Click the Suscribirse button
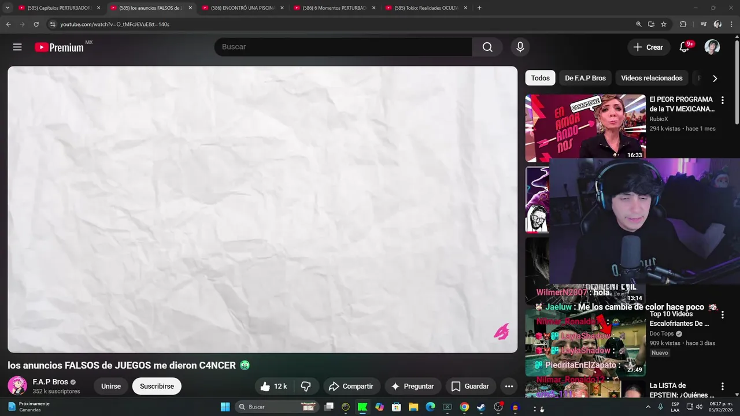 pyautogui.click(x=157, y=387)
